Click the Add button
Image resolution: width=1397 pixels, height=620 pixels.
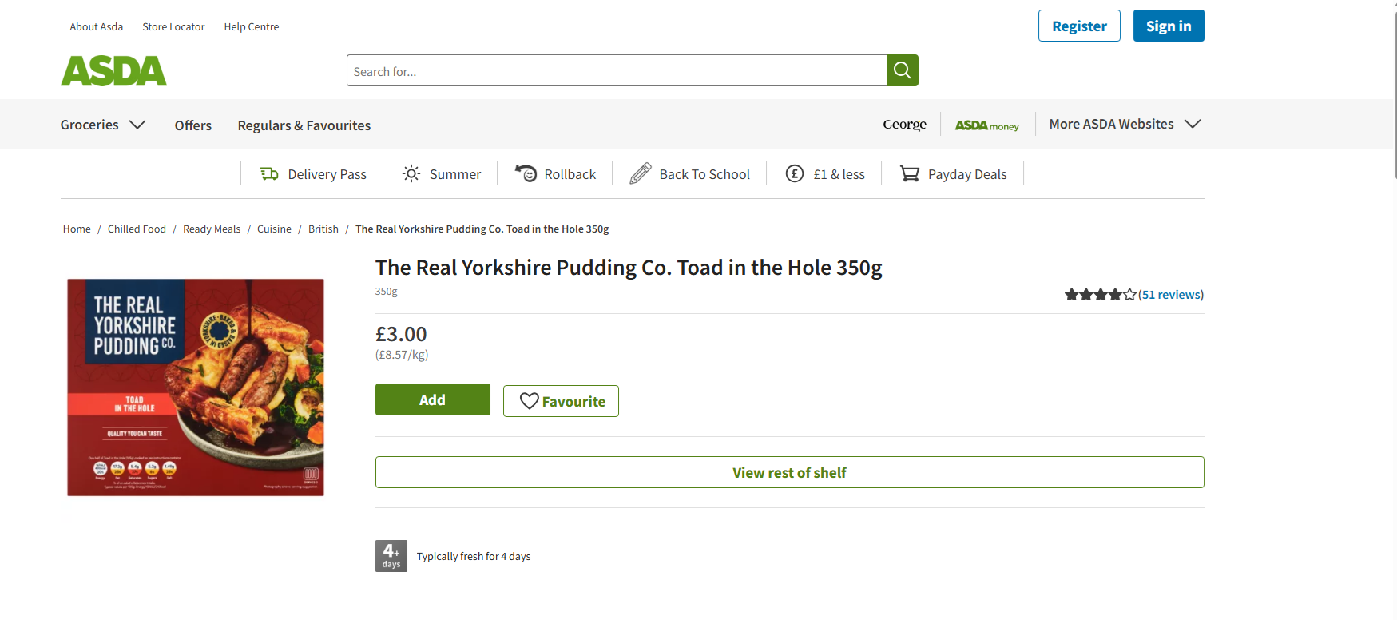pos(433,399)
